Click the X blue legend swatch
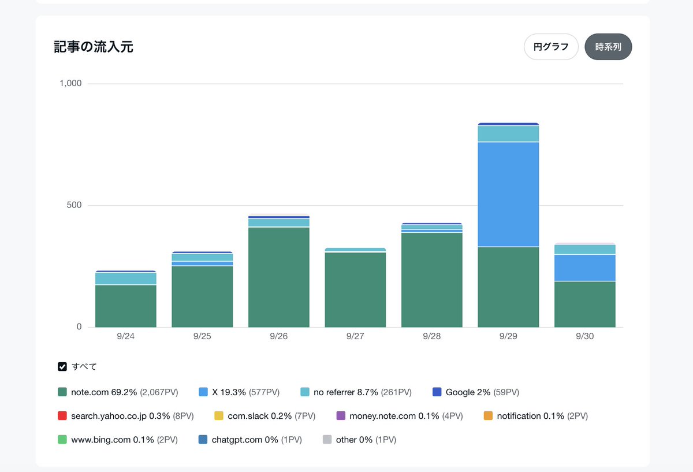Viewport: 693px width, 472px height. 203,392
